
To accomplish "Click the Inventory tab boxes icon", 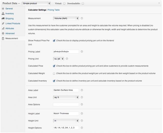I will [x=3, y=14].
